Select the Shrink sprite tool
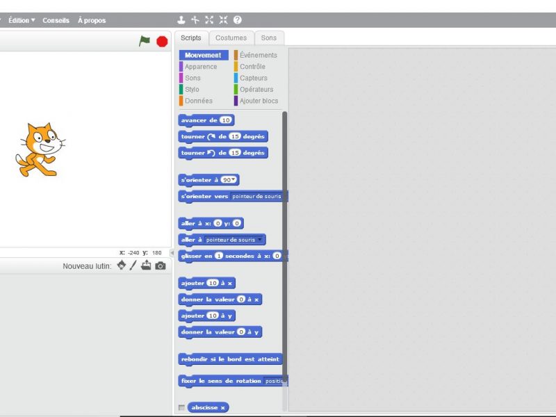Image resolution: width=556 pixels, height=417 pixels. pyautogui.click(x=223, y=20)
